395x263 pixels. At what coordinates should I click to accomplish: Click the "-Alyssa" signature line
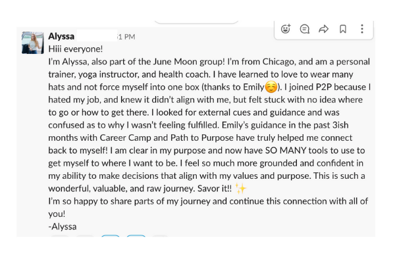[x=63, y=226]
